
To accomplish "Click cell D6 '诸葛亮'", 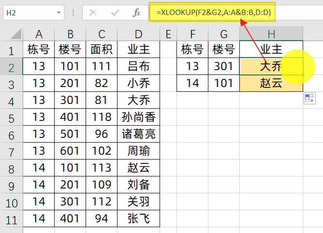I will click(138, 134).
